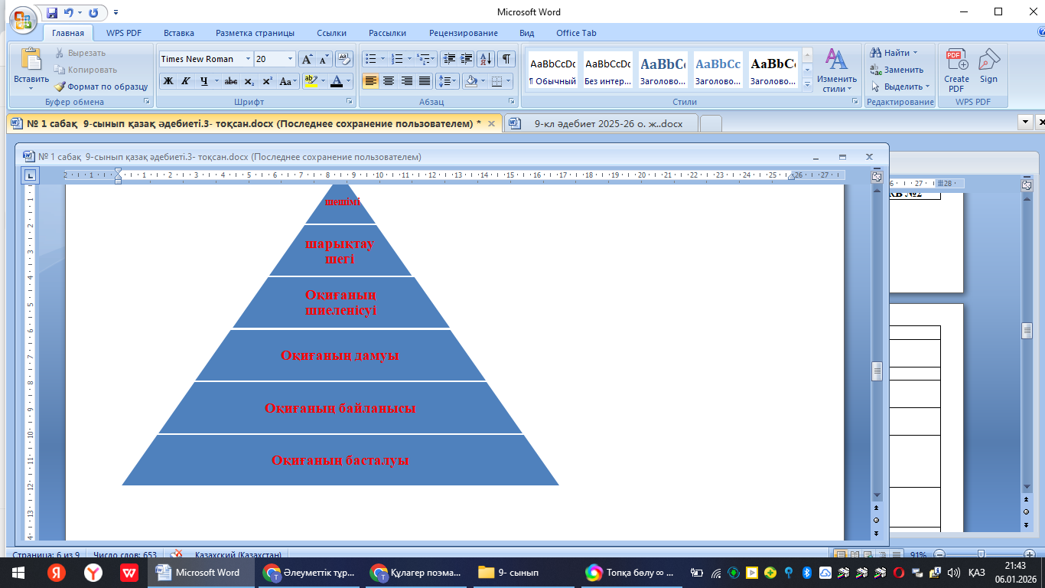Apply subscript formatting
This screenshot has width=1045, height=588.
click(249, 81)
